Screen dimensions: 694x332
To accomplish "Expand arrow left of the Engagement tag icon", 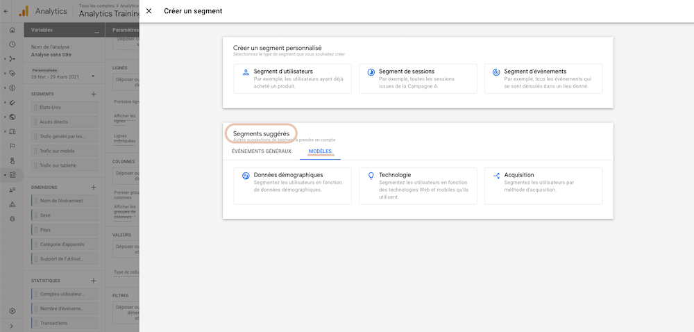I will (x=5, y=74).
